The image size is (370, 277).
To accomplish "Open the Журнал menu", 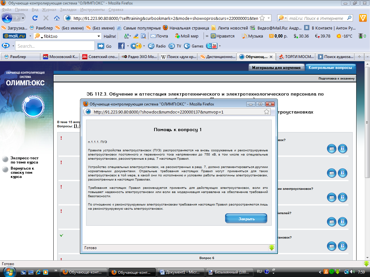I will click(x=49, y=10).
